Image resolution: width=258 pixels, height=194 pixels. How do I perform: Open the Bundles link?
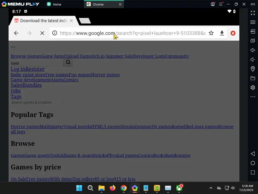pos(32,85)
